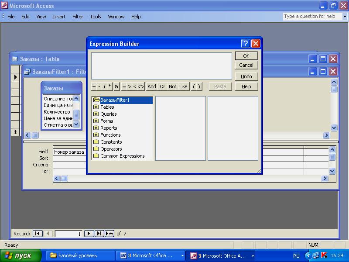Create new record with navigation button
The height and width of the screenshot is (262, 349).
[x=109, y=234]
